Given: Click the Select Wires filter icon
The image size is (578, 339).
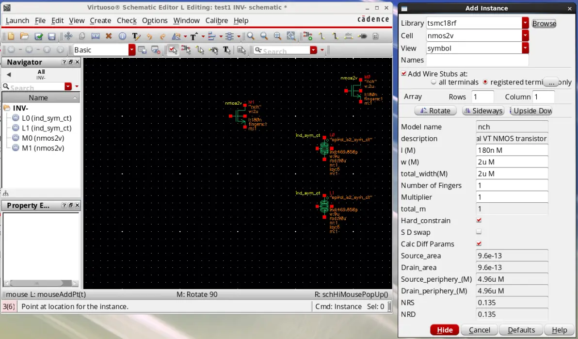Looking at the screenshot, I should click(x=200, y=50).
